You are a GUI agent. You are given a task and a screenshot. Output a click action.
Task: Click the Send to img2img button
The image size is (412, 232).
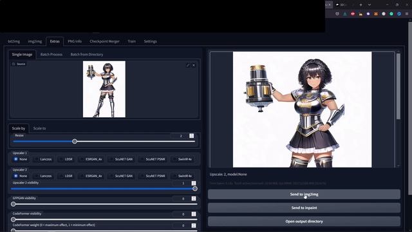pyautogui.click(x=304, y=194)
